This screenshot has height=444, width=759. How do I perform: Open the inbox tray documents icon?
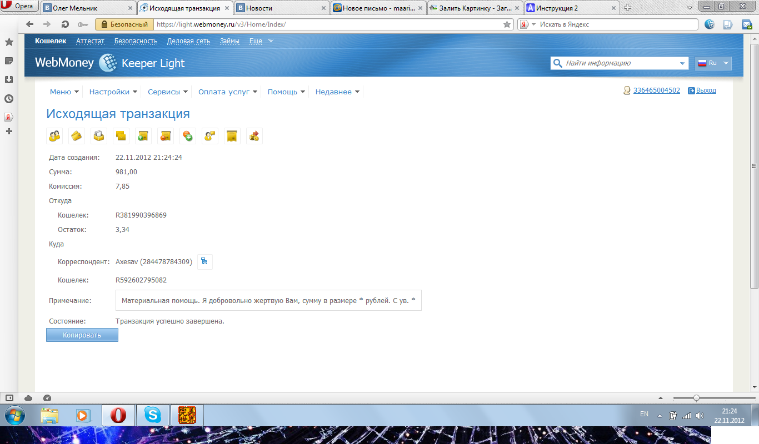pos(99,136)
